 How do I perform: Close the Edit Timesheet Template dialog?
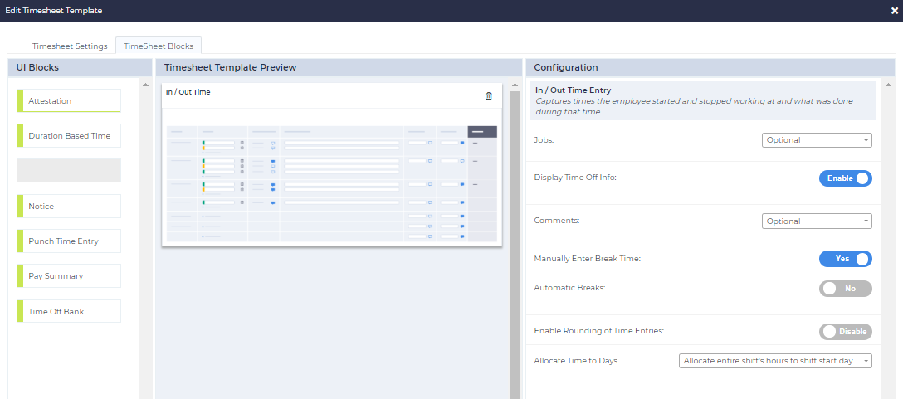click(x=894, y=11)
